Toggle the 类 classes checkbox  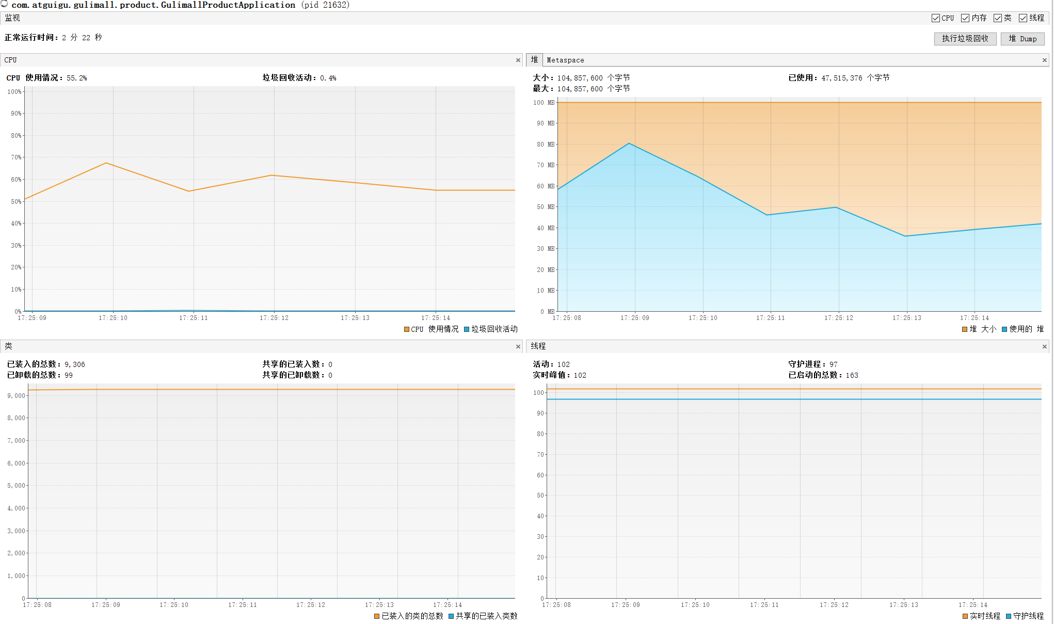[997, 18]
